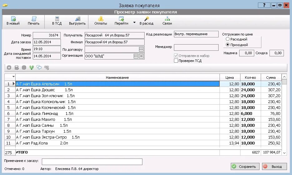Print the order with 'Печать' icon
292x175 pixels.
coord(34,19)
